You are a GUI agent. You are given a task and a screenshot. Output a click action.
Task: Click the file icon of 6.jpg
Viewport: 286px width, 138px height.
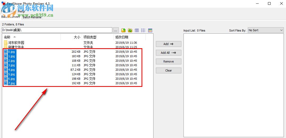(6, 79)
